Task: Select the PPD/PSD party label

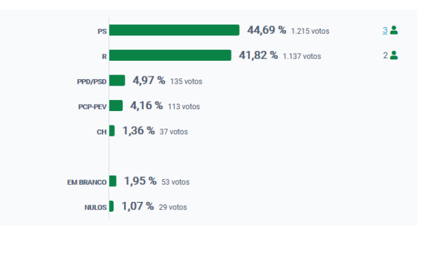Action: click(91, 82)
